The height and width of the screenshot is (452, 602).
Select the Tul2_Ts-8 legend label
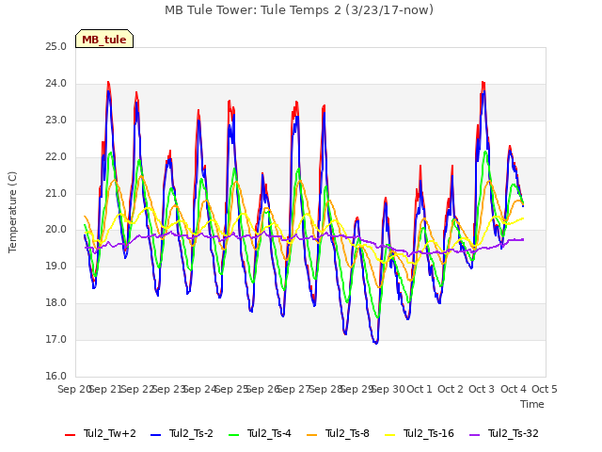[347, 433]
